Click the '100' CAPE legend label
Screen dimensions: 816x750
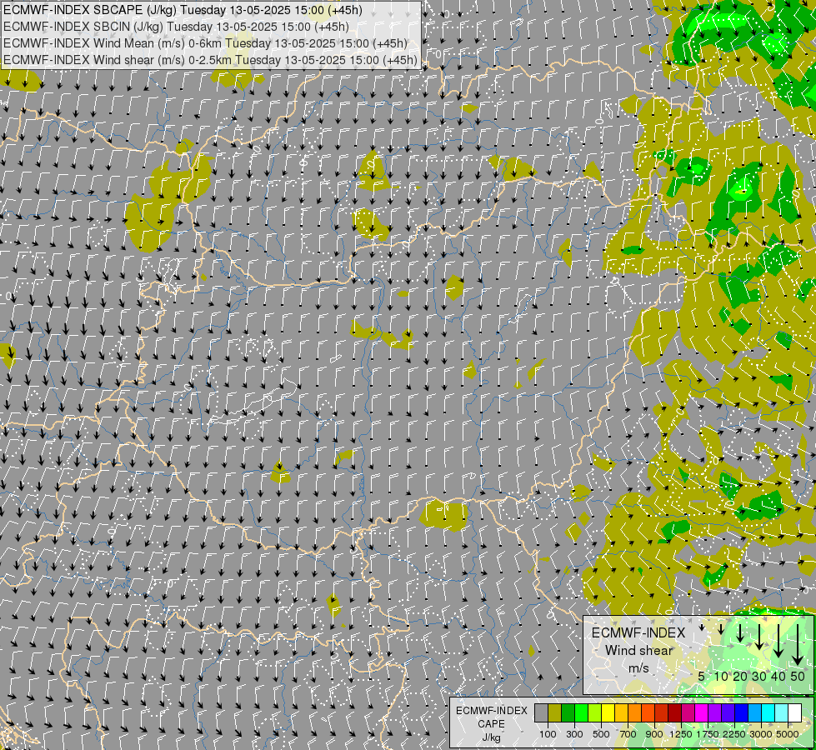point(548,734)
